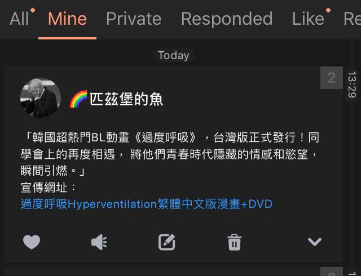This screenshot has width=361, height=276.
Task: Click the 13:29 timeline time marker
Action: tap(352, 84)
